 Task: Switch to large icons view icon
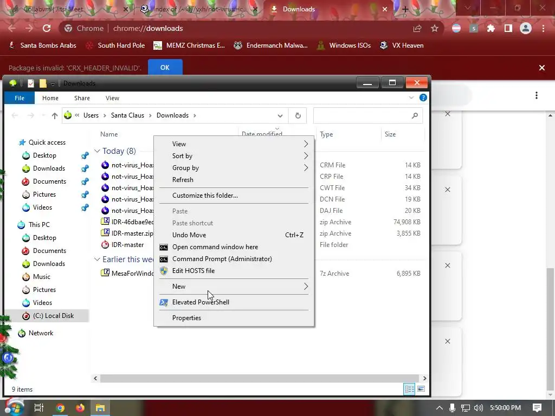(x=421, y=389)
